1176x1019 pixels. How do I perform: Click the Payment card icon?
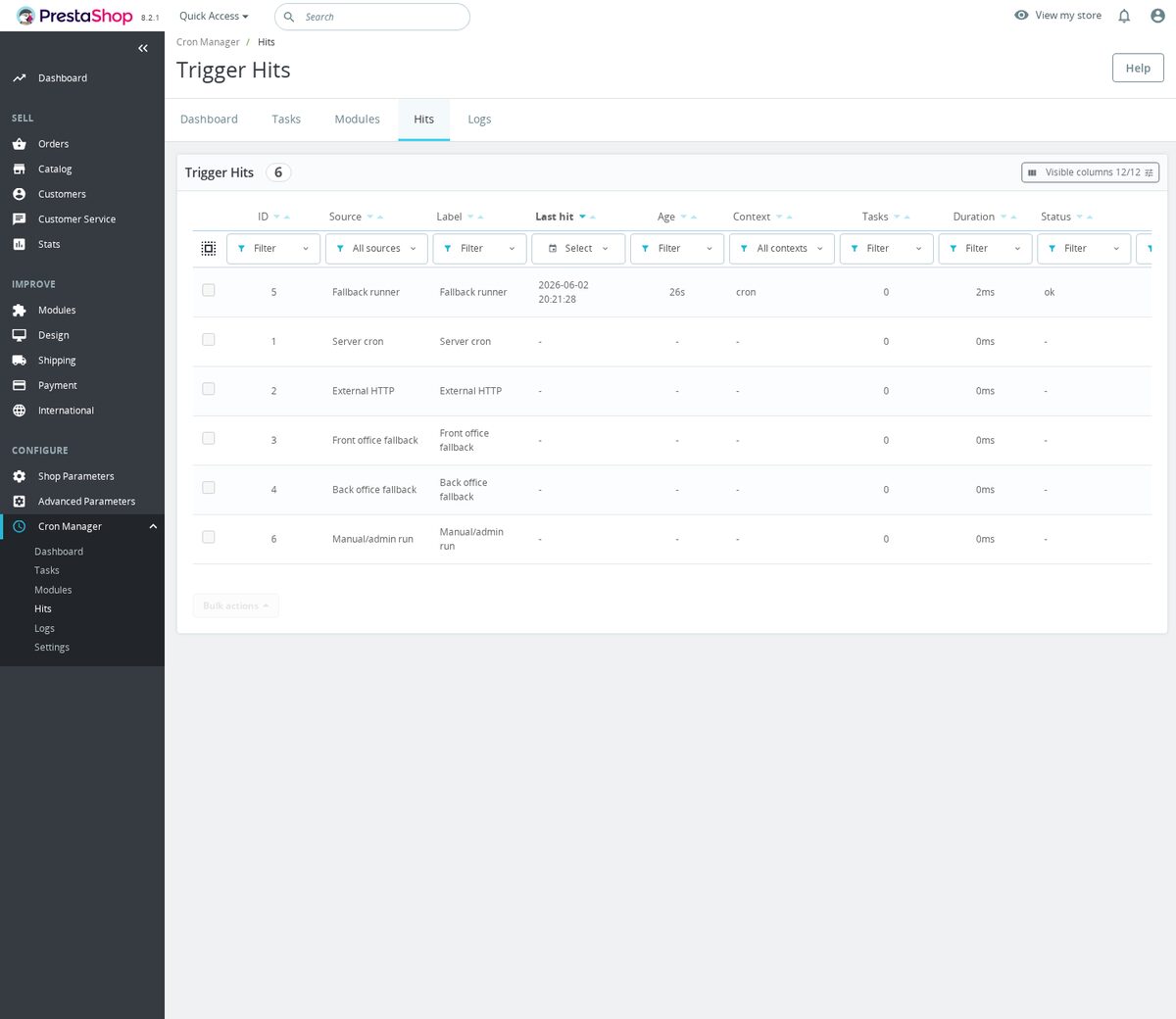[19, 385]
